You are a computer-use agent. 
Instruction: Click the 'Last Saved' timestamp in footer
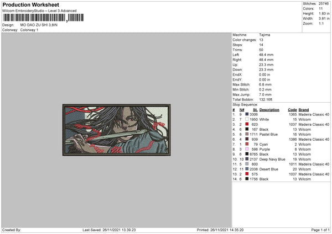tap(109, 230)
